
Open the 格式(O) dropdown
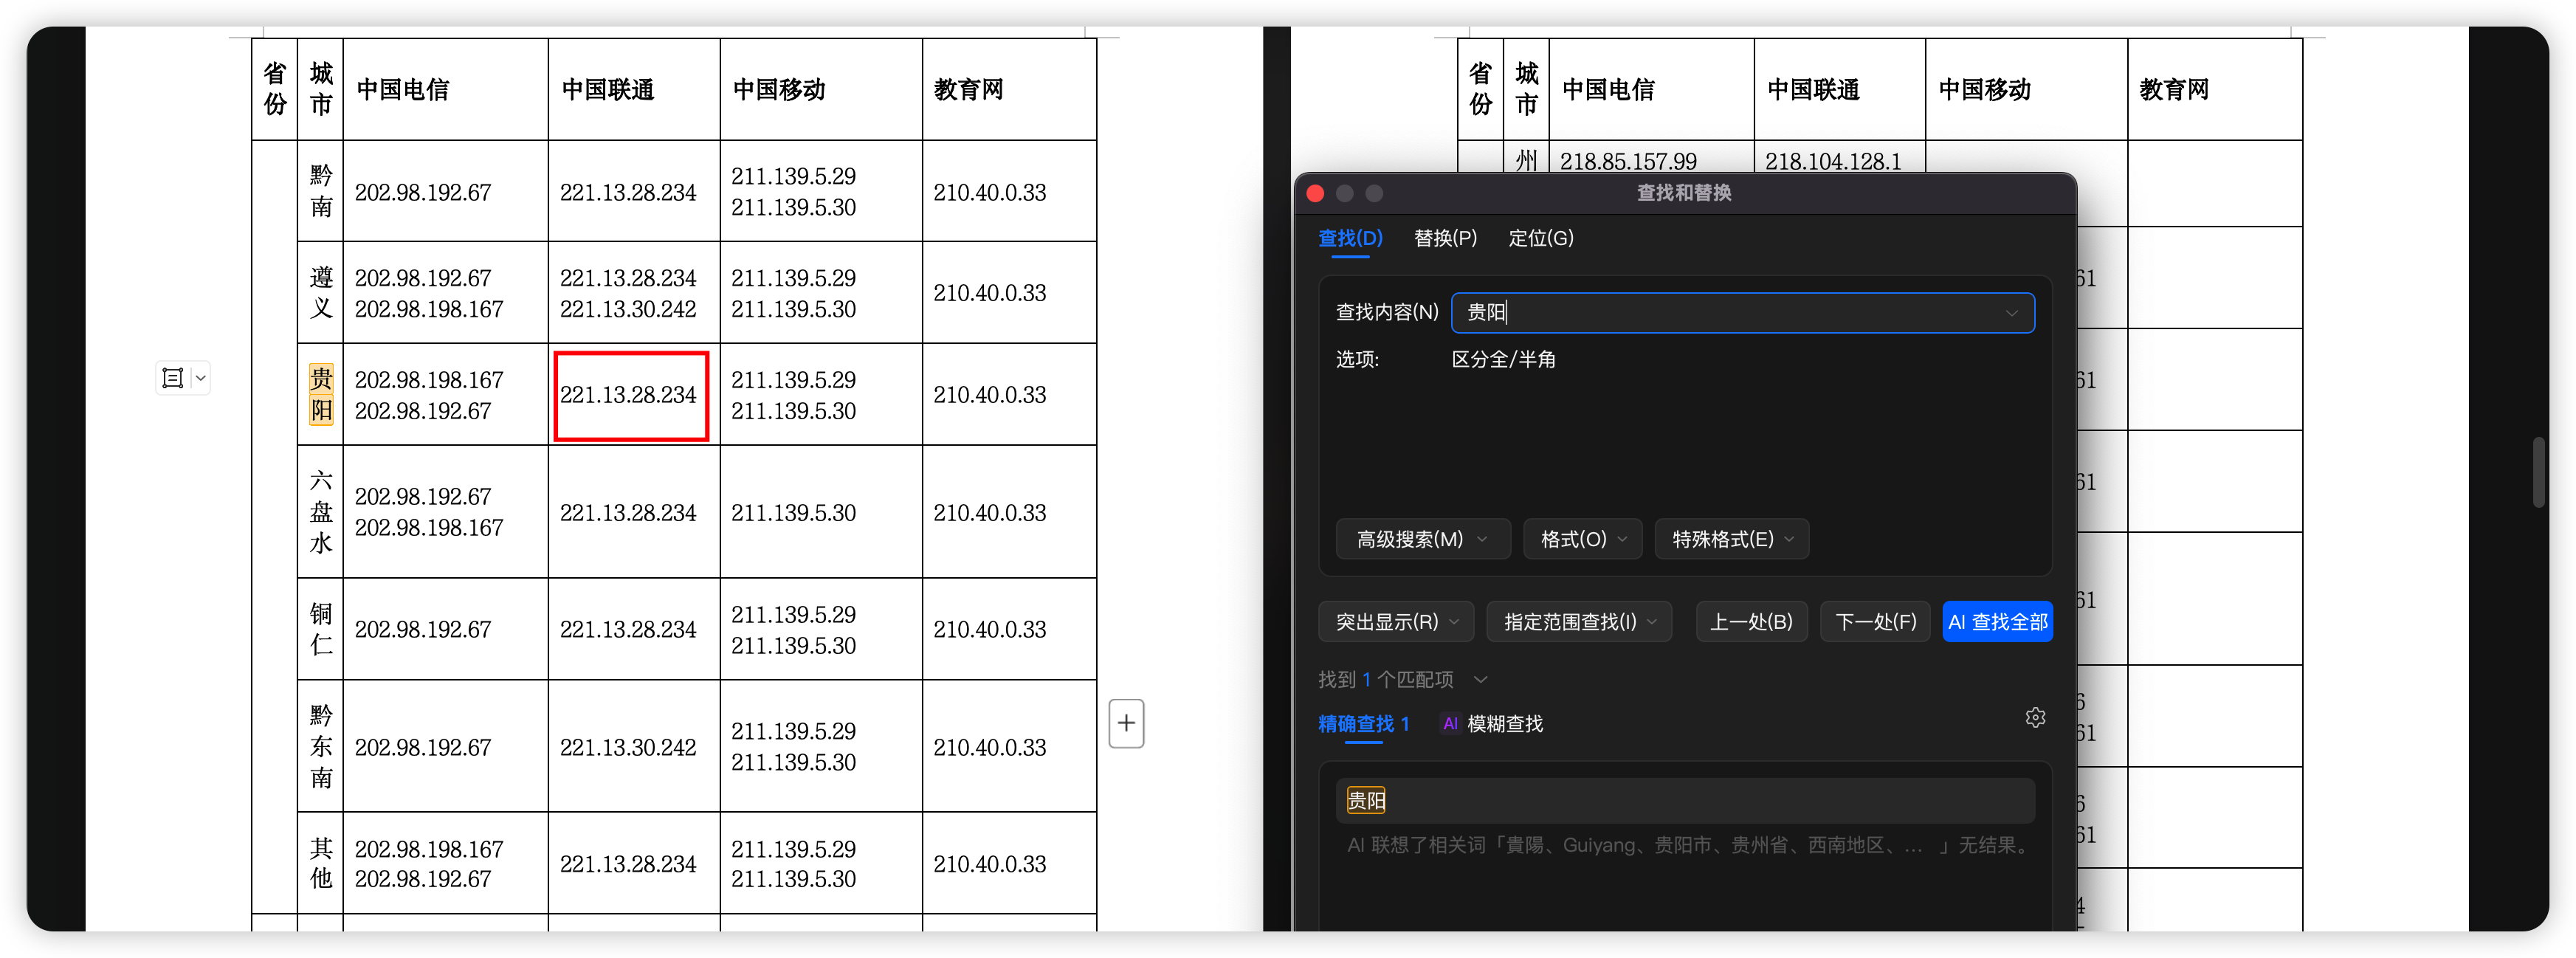(x=1582, y=539)
